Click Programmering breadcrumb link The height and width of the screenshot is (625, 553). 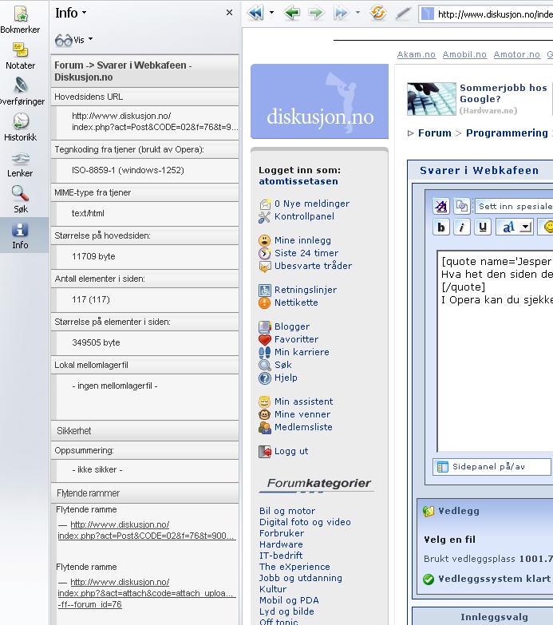click(x=507, y=133)
